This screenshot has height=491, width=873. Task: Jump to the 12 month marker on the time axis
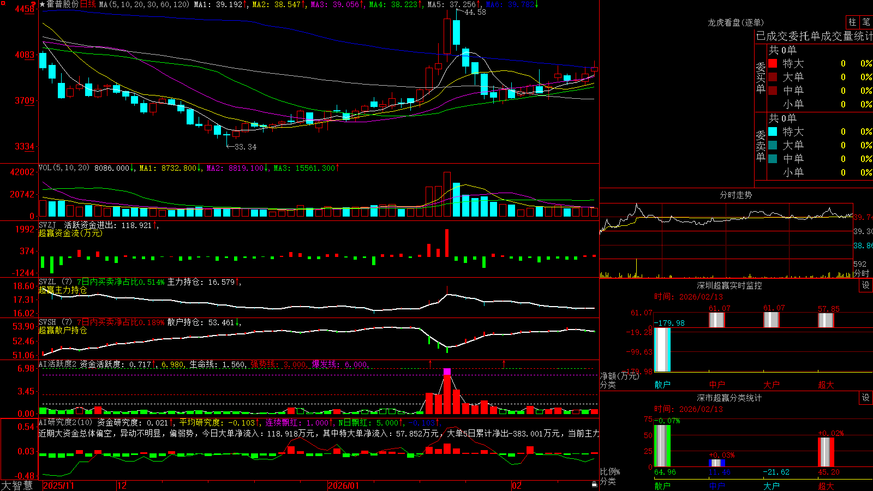pos(122,486)
